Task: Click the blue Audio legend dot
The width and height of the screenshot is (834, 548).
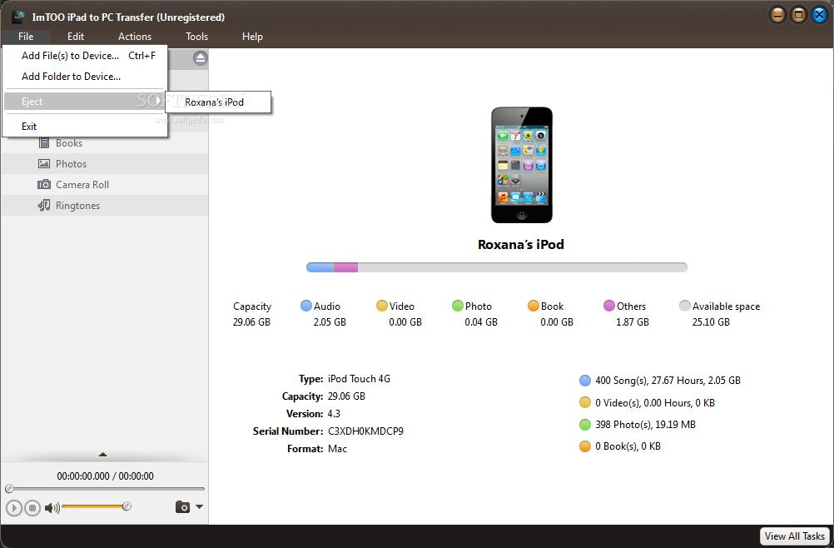Action: click(305, 306)
